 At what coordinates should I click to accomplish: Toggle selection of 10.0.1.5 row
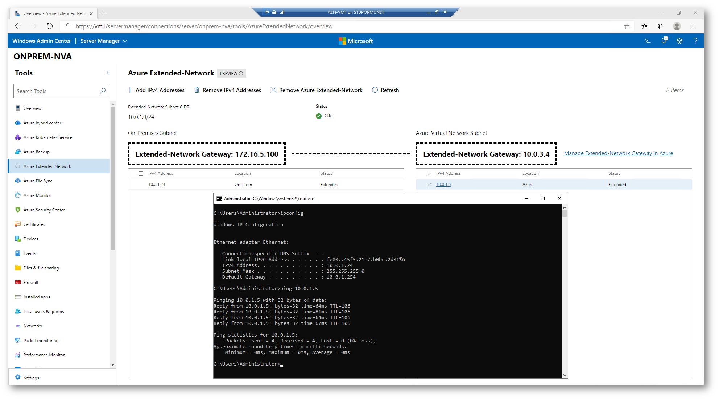[x=429, y=185]
